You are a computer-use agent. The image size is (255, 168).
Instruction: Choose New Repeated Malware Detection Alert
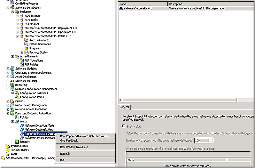click(x=85, y=136)
